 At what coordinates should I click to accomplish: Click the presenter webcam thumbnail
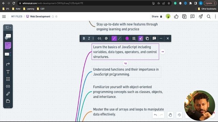(x=200, y=105)
